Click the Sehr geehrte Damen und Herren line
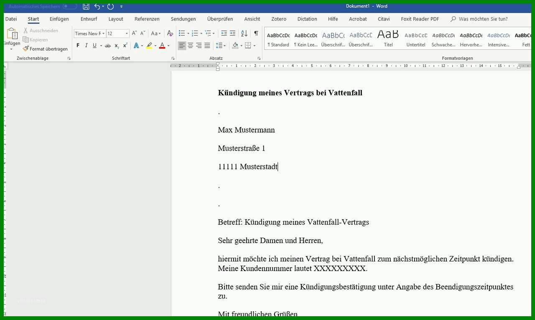535x320 pixels. tap(270, 241)
